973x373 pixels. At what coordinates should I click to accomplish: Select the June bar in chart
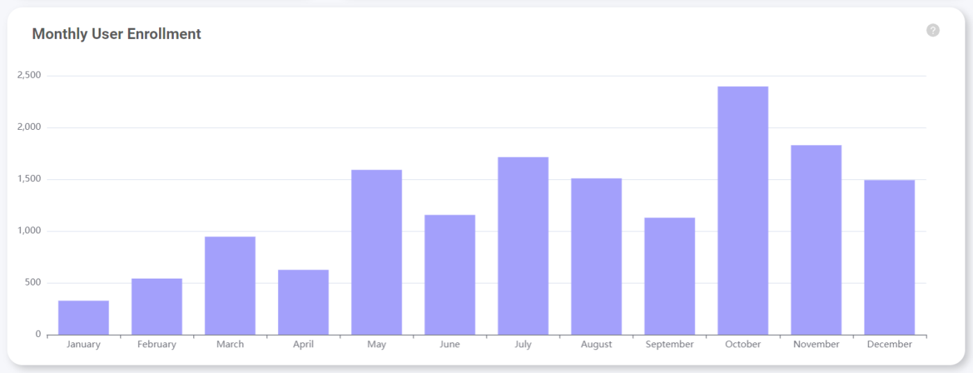point(450,274)
